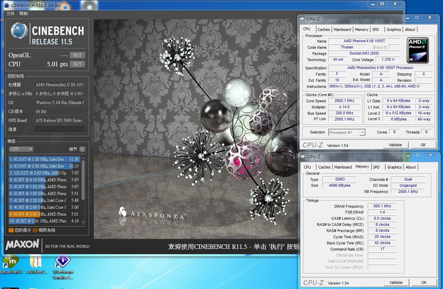Image resolution: width=443 pixels, height=289 pixels.
Task: Click the memory Size value 4096 MBytes
Action: (x=340, y=186)
